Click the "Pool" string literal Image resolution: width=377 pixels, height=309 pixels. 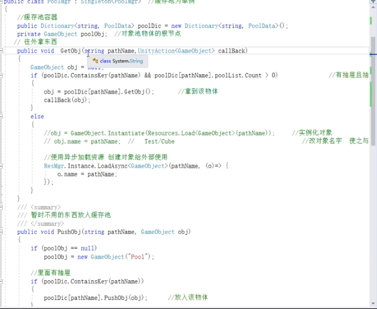(137, 257)
